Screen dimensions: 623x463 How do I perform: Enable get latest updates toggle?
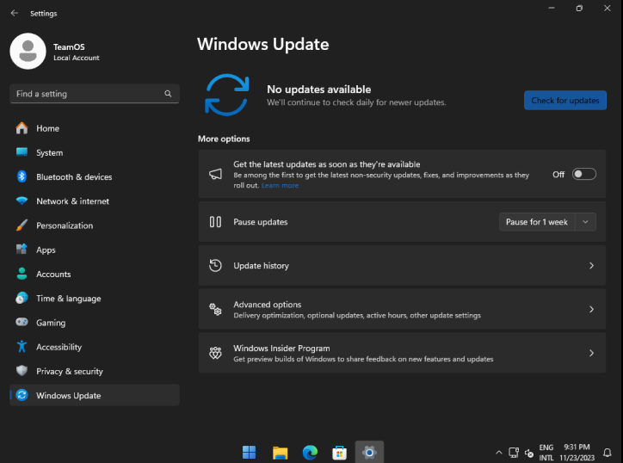pyautogui.click(x=584, y=174)
